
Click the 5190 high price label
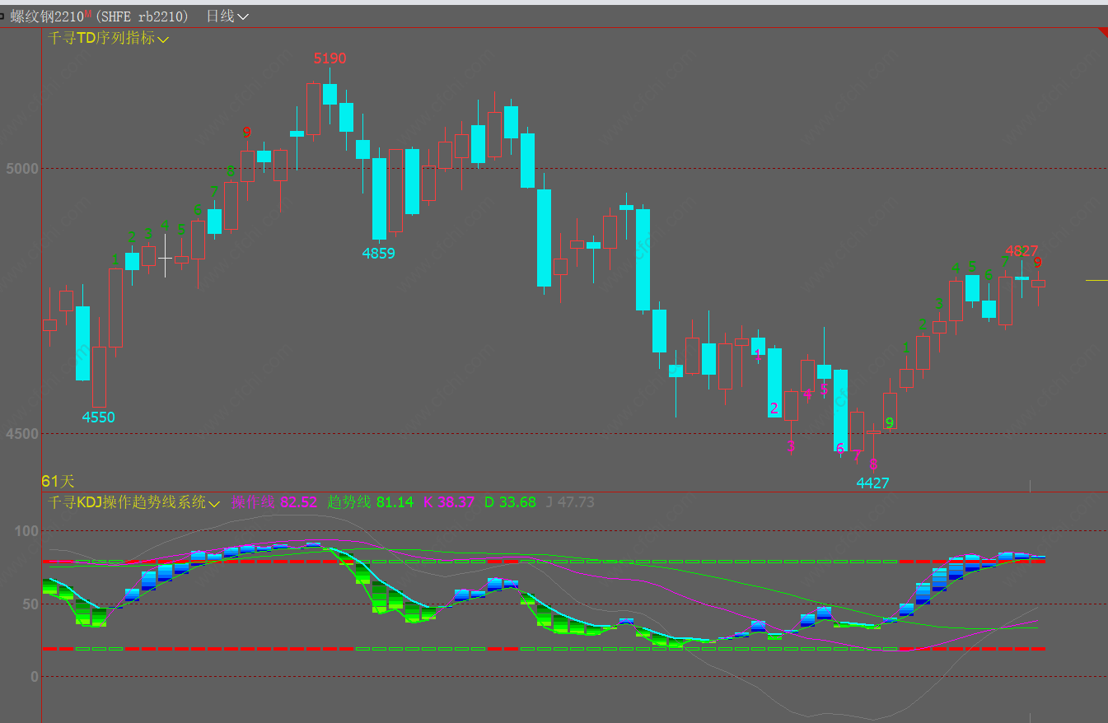[x=330, y=58]
